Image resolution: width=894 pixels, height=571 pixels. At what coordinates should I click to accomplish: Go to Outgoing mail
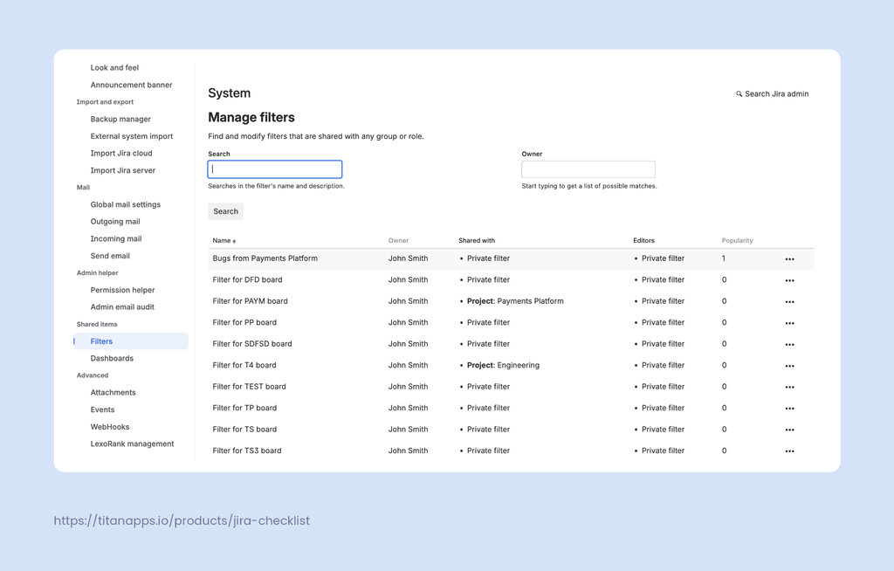click(115, 222)
